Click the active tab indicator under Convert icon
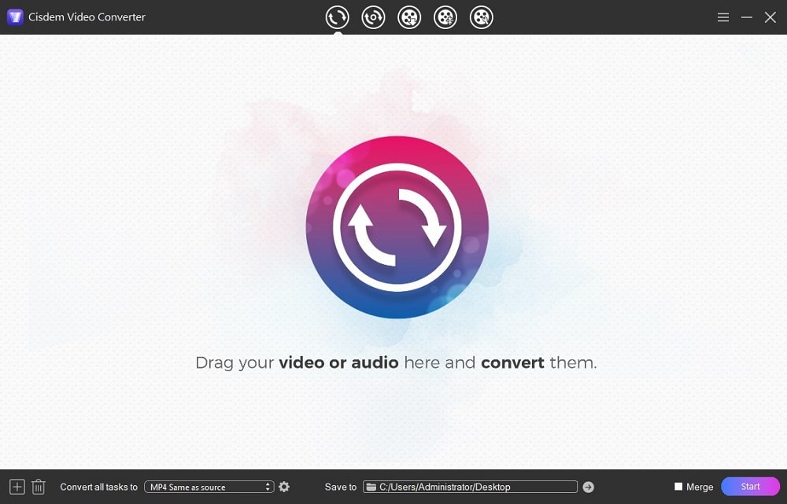 (337, 33)
